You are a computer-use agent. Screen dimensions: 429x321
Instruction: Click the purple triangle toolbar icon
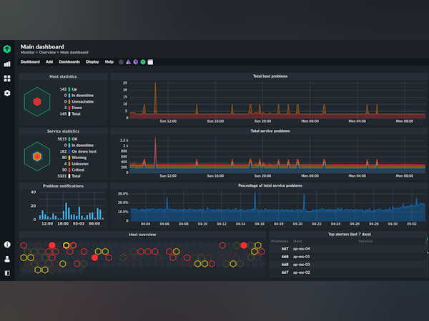coord(128,62)
